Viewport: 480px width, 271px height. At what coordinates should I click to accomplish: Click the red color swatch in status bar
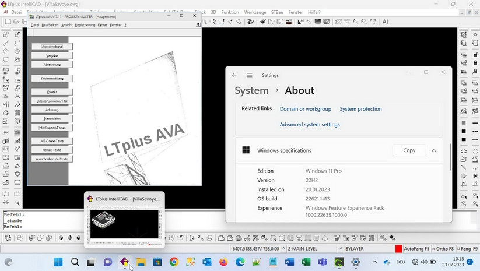398,249
